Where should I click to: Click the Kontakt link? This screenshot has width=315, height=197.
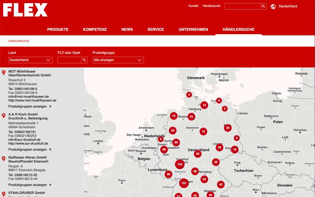click(193, 6)
